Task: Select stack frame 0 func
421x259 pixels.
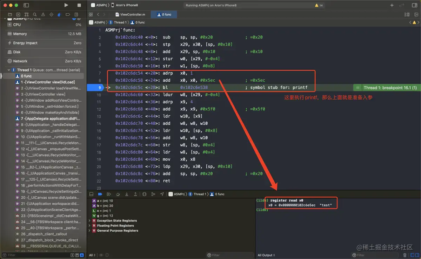Action: (43, 76)
